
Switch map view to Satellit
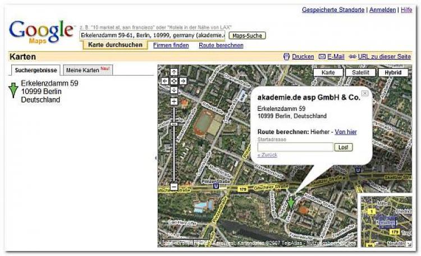pos(360,72)
